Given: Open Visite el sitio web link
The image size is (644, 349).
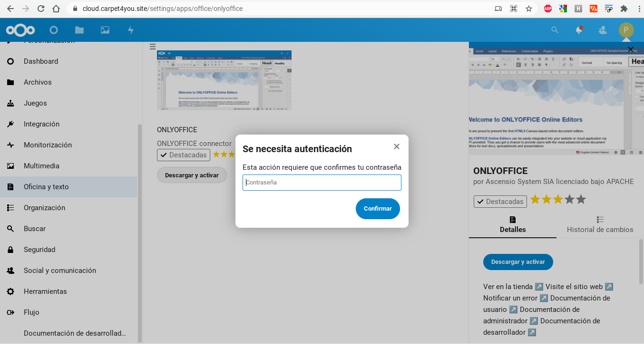Looking at the screenshot, I should point(579,287).
